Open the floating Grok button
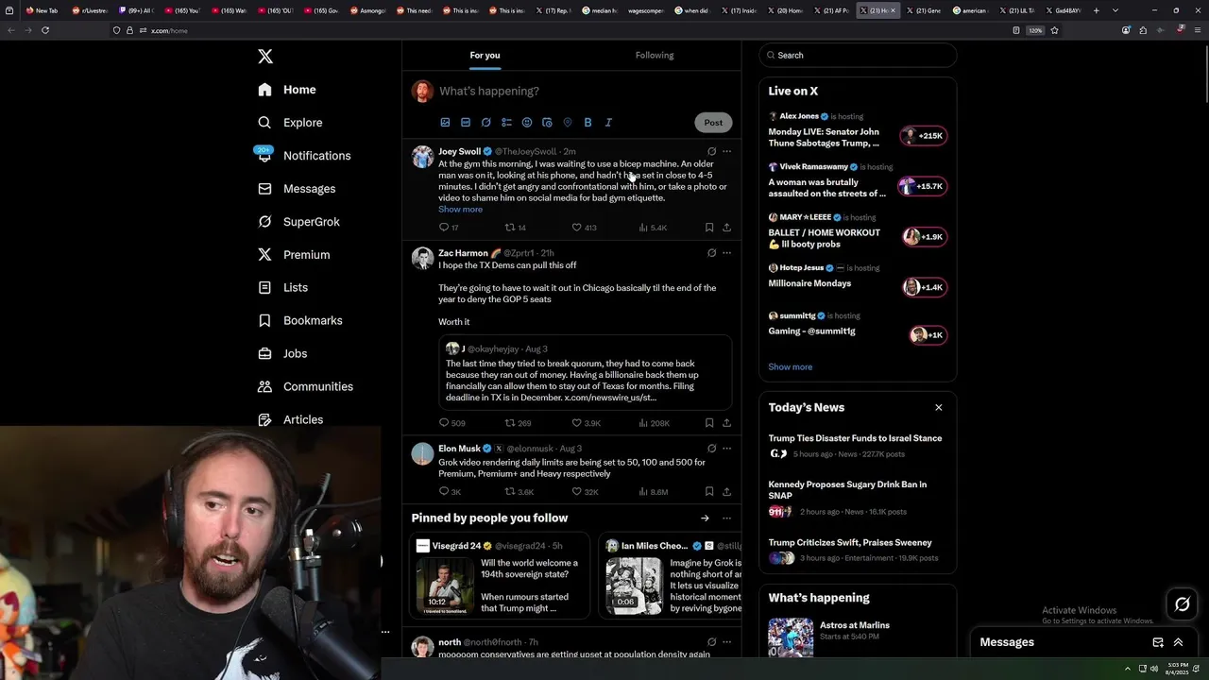Screen dimensions: 1209x680 [x=1183, y=604]
